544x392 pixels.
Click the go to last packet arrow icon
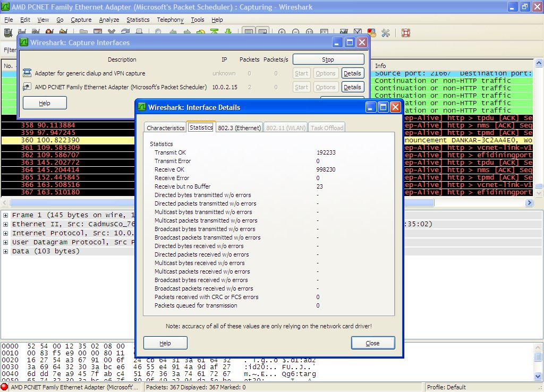click(228, 32)
